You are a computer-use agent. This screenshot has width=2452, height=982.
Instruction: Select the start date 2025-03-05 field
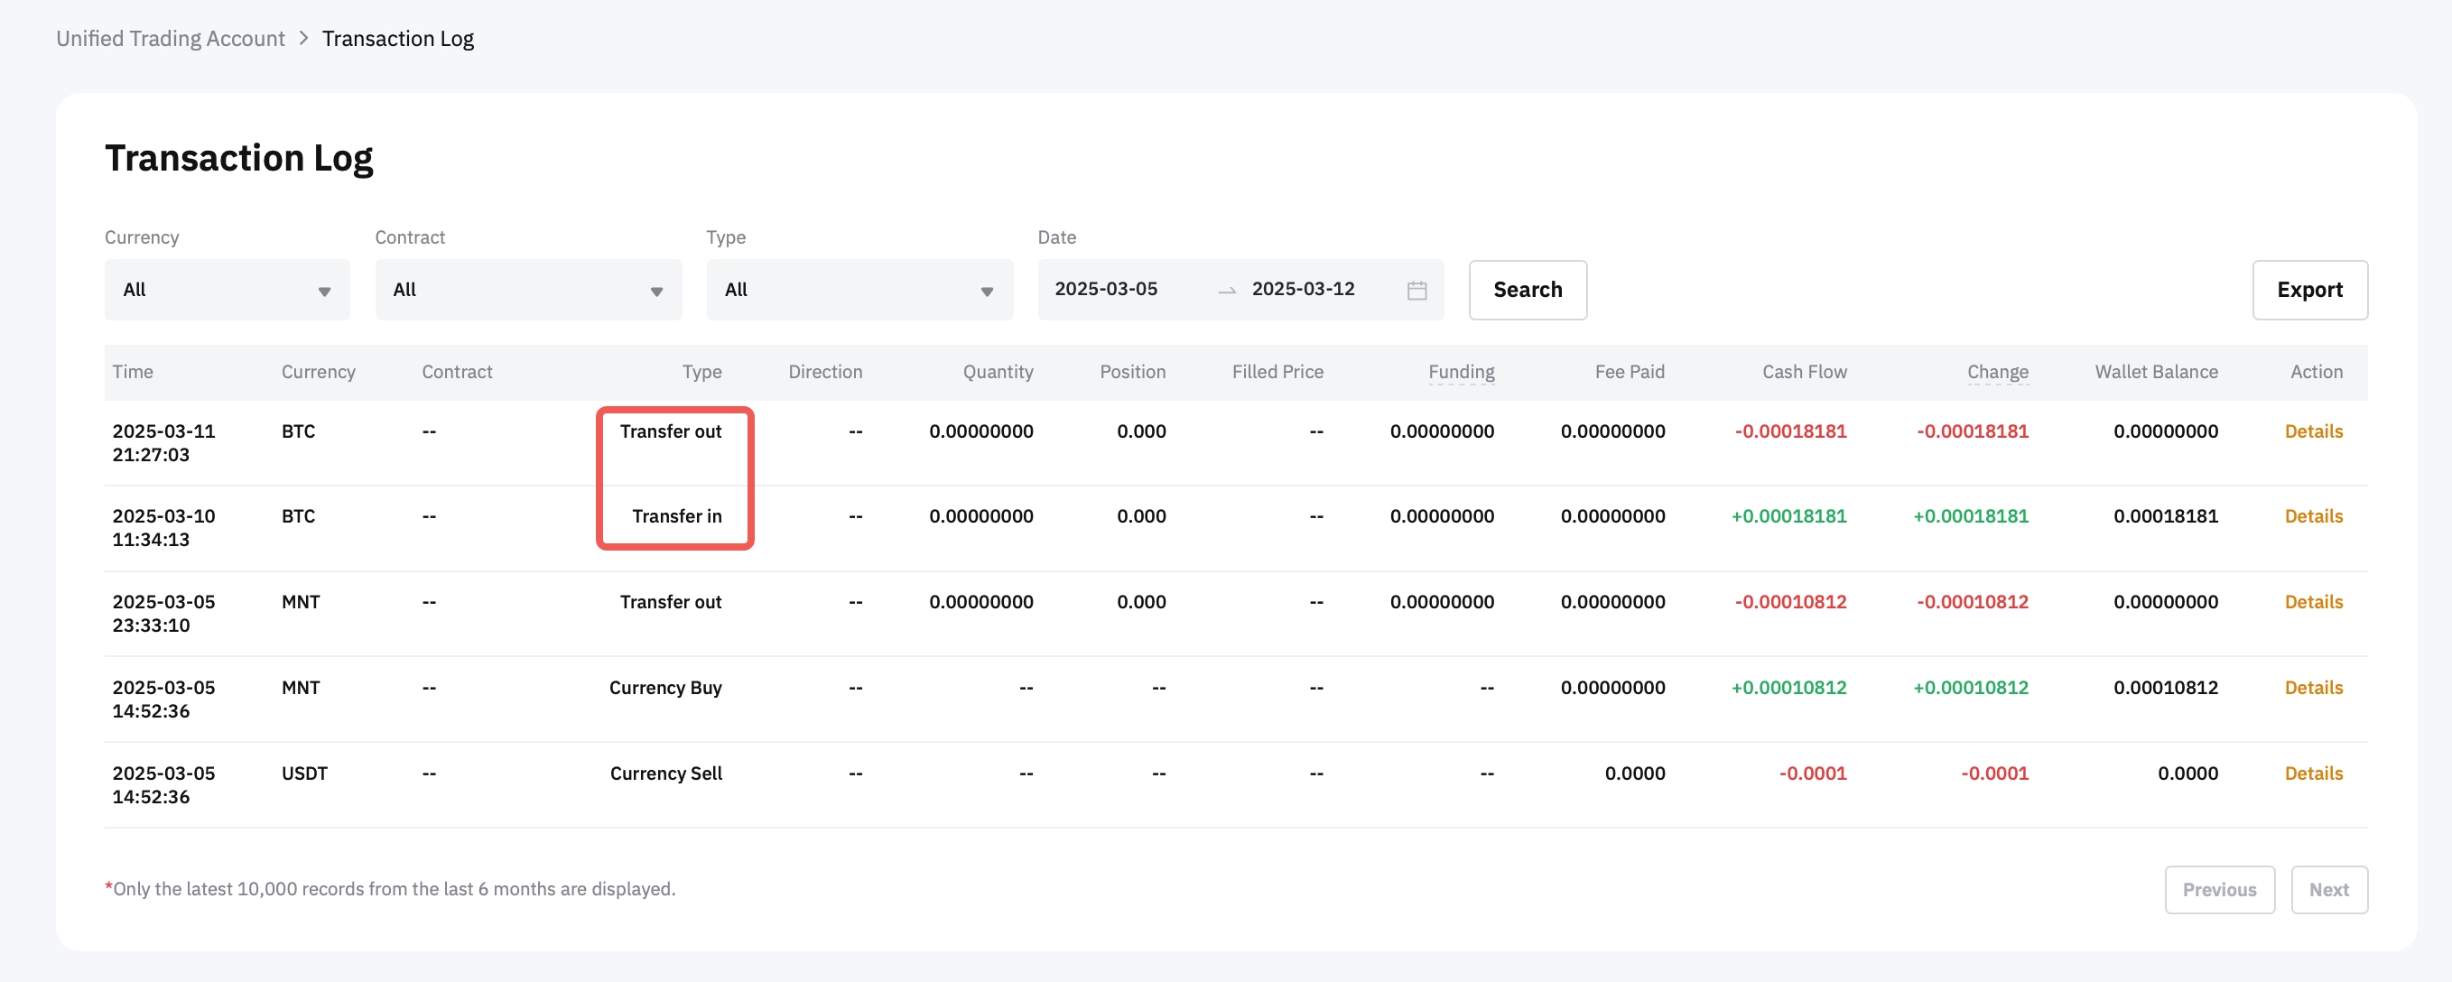click(x=1105, y=289)
